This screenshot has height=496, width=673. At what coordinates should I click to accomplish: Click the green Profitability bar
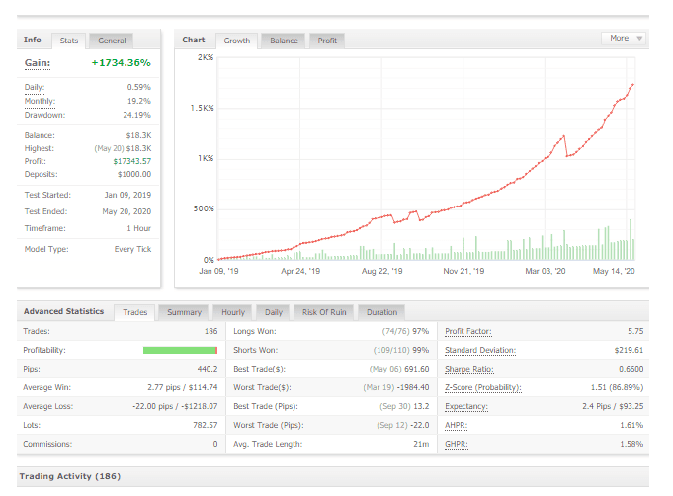(x=180, y=350)
